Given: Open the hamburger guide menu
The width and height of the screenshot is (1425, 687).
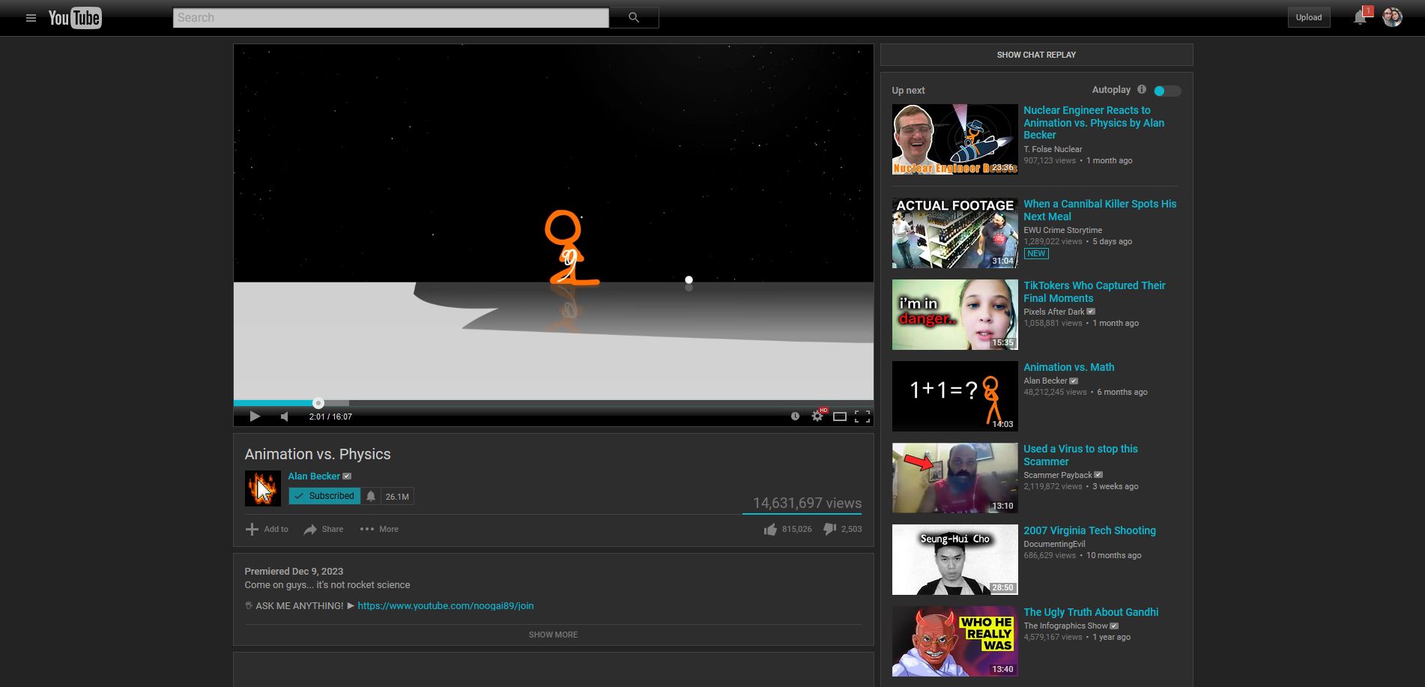Looking at the screenshot, I should (x=31, y=18).
